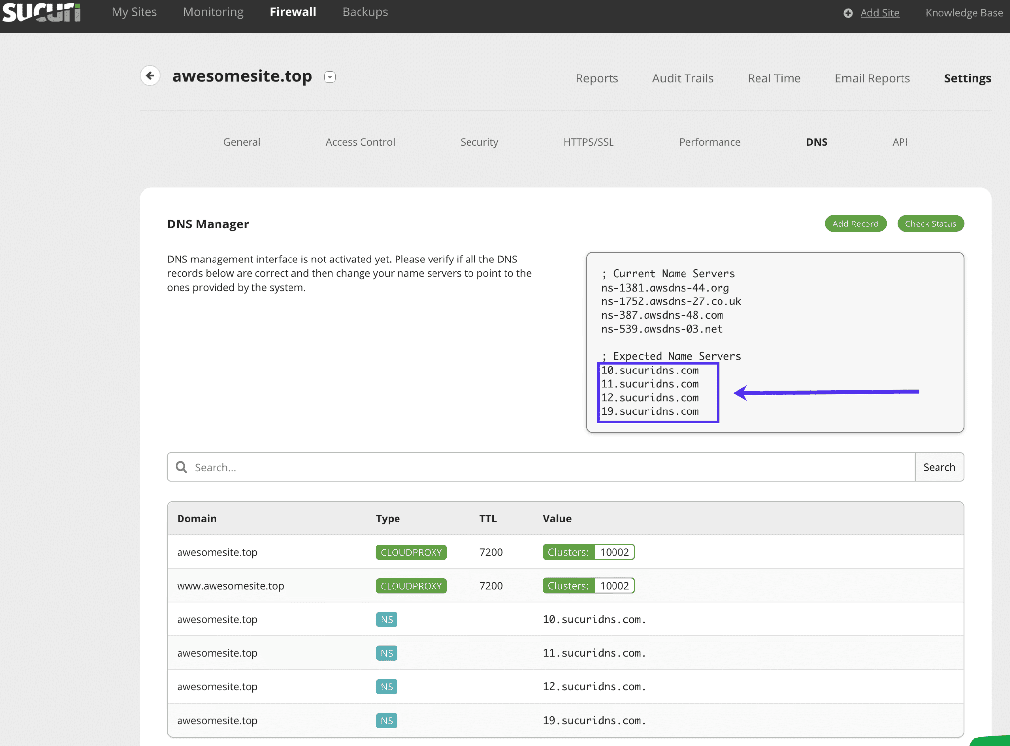The width and height of the screenshot is (1010, 746).
Task: Click the NS icon for first awesomesite.top record
Action: (387, 619)
